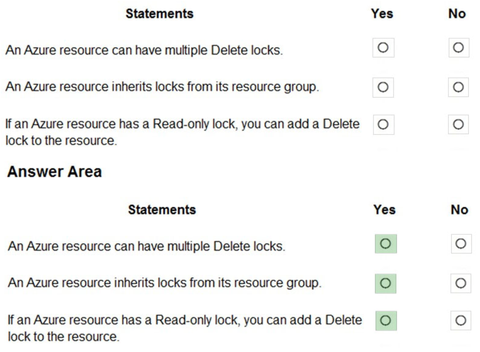Pick highlighted Yes for Read-only lock in Answer Area
Image resolution: width=480 pixels, height=352 pixels.
pyautogui.click(x=385, y=321)
